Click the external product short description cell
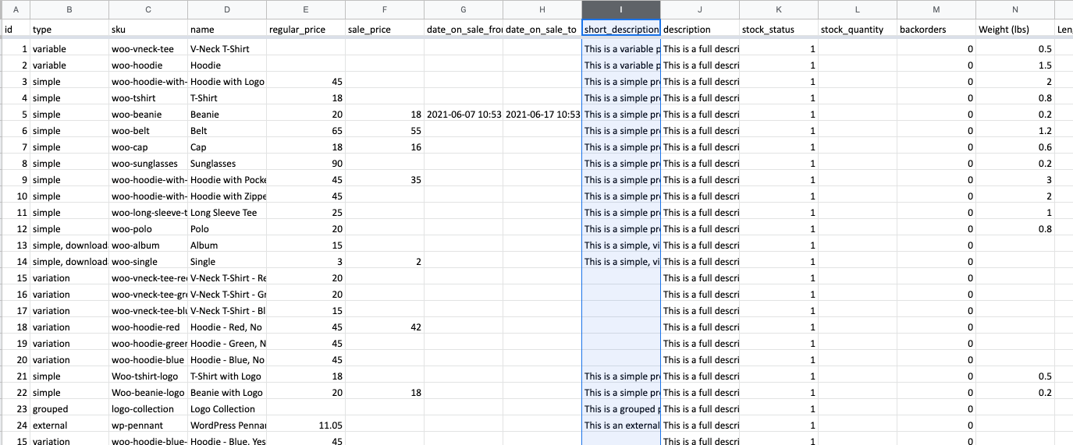 [x=621, y=426]
